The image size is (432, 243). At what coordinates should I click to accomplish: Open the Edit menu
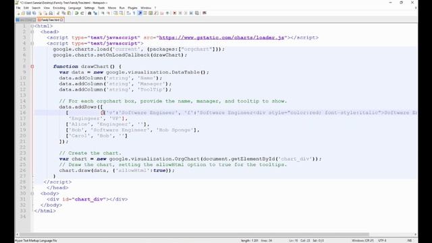(26, 8)
